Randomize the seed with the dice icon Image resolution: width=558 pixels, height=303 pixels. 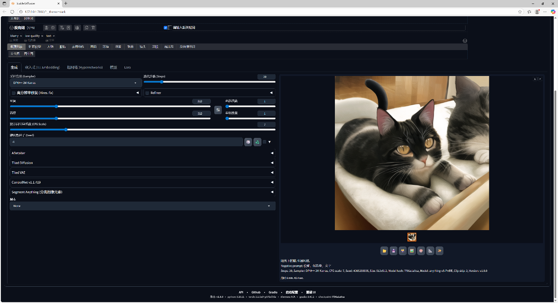pyautogui.click(x=248, y=142)
